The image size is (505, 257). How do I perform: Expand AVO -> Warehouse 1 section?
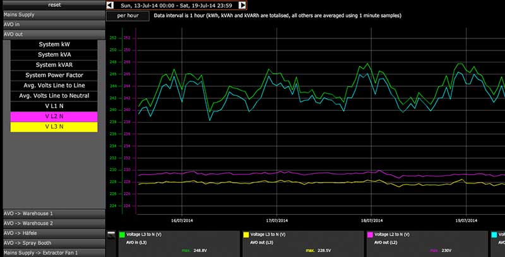(54, 214)
